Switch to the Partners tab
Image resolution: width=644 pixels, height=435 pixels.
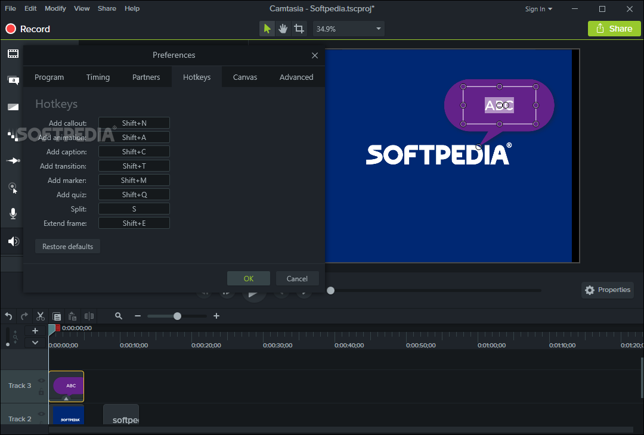click(146, 77)
